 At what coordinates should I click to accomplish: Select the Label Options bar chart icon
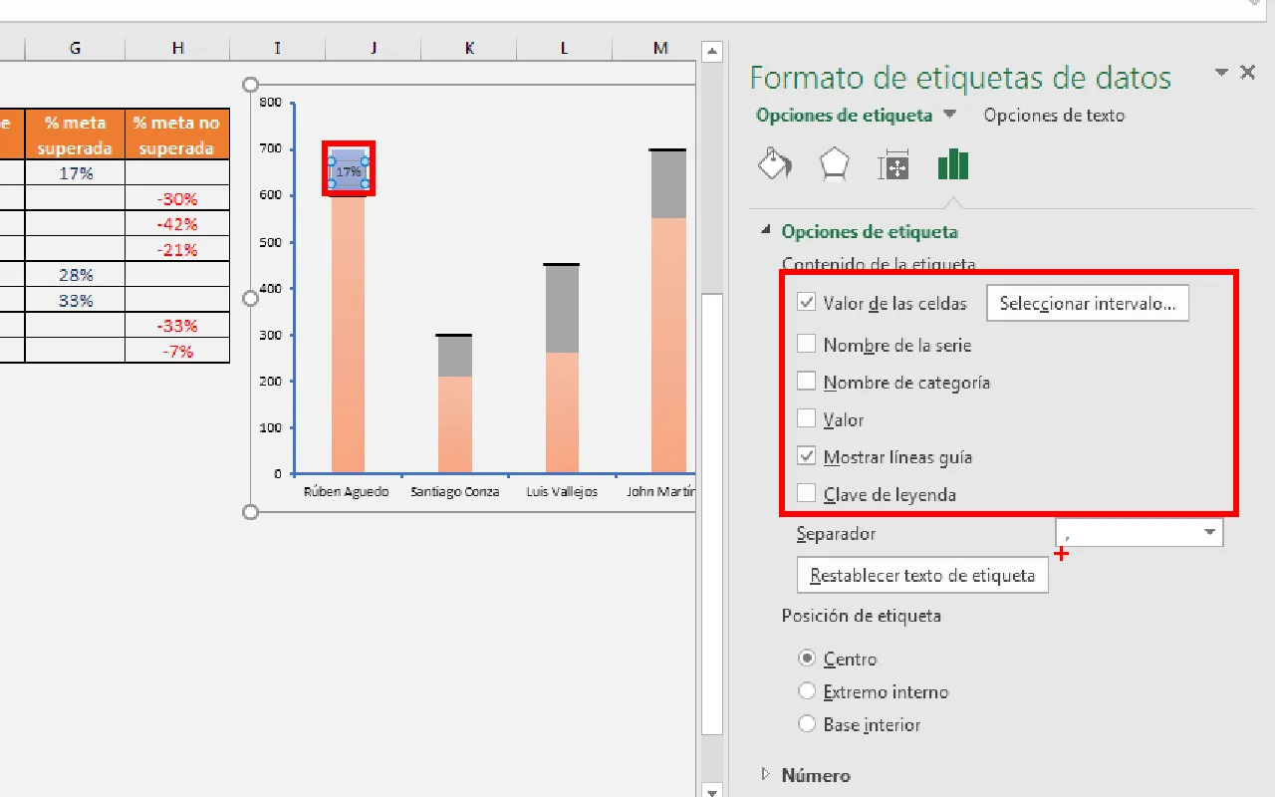[x=953, y=164]
